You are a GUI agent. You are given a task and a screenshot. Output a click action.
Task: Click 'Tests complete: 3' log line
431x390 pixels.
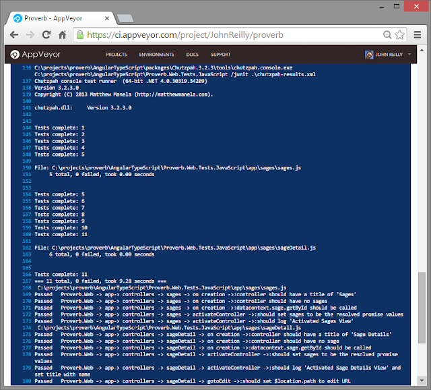60,141
